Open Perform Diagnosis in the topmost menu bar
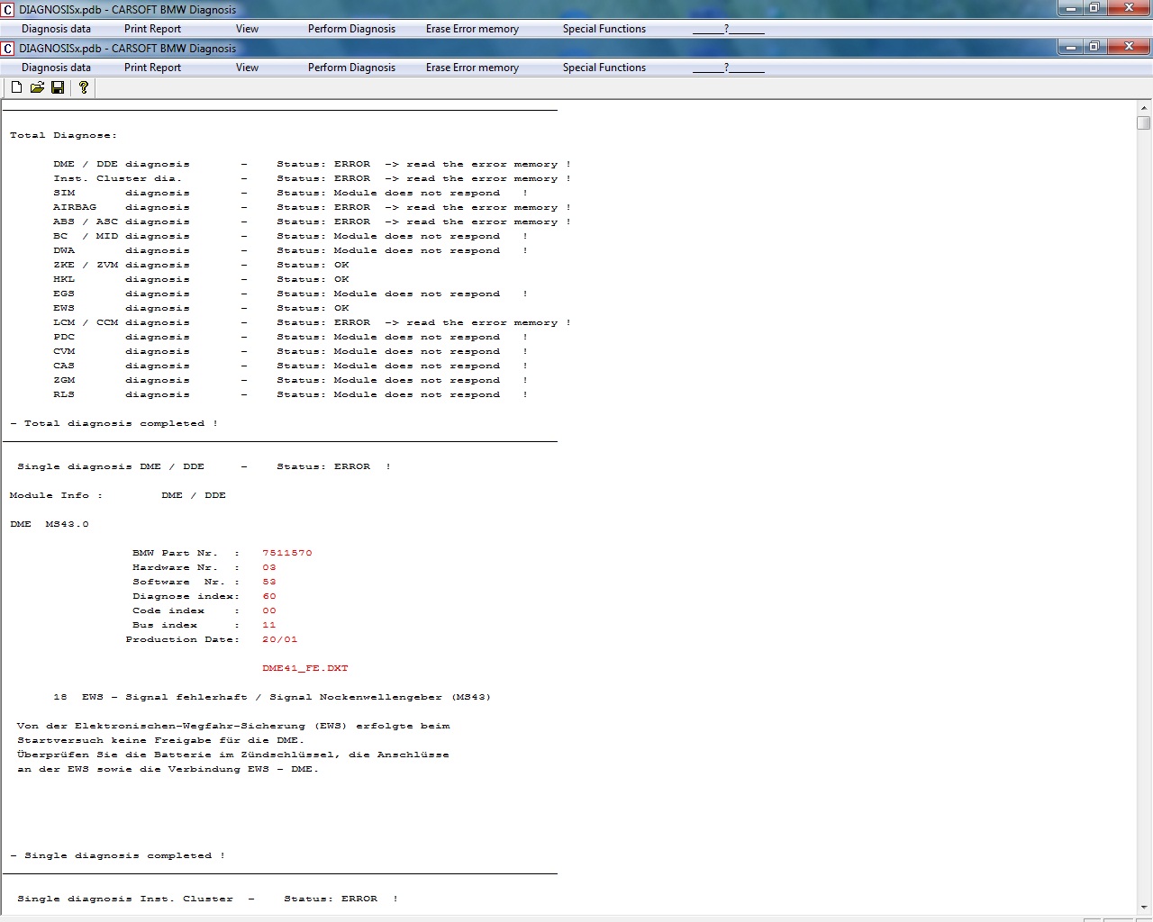The width and height of the screenshot is (1153, 922). tap(351, 29)
